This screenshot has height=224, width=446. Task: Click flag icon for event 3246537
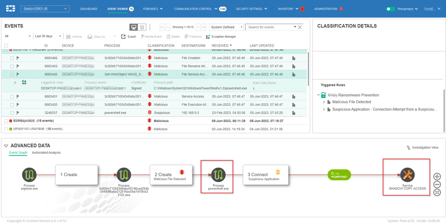pos(18,113)
